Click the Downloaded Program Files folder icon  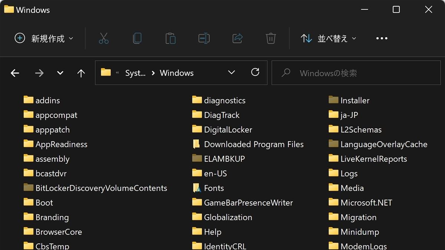(x=197, y=144)
